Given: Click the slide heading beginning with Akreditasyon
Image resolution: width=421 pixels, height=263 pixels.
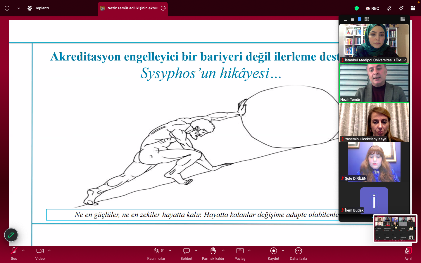Looking at the screenshot, I should click(194, 57).
